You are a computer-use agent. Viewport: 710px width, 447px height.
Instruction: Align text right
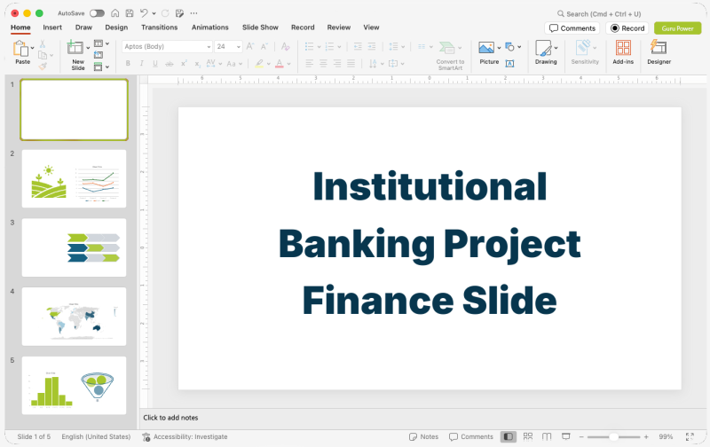tap(337, 64)
